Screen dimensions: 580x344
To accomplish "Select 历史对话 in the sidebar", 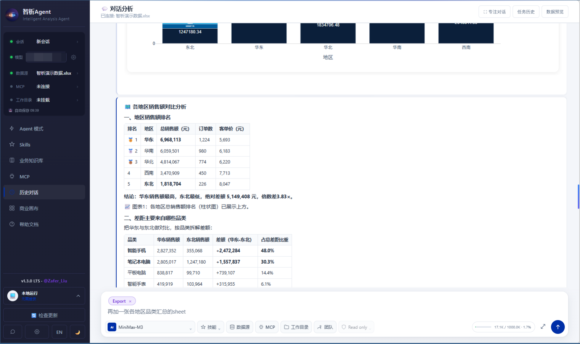I will pyautogui.click(x=44, y=192).
